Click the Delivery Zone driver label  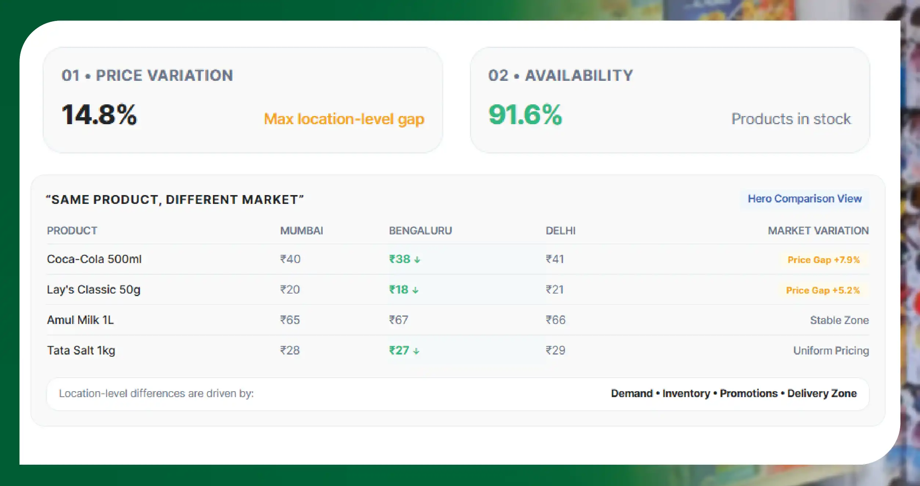point(822,393)
